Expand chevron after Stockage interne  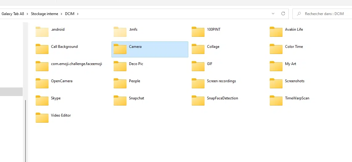(61, 14)
